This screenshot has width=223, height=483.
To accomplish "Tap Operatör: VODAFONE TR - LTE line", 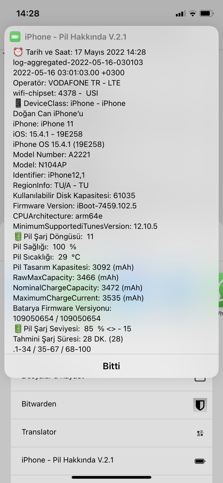I will pyautogui.click(x=67, y=83).
